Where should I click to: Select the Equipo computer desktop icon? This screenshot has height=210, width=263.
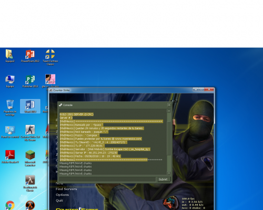pos(10,81)
